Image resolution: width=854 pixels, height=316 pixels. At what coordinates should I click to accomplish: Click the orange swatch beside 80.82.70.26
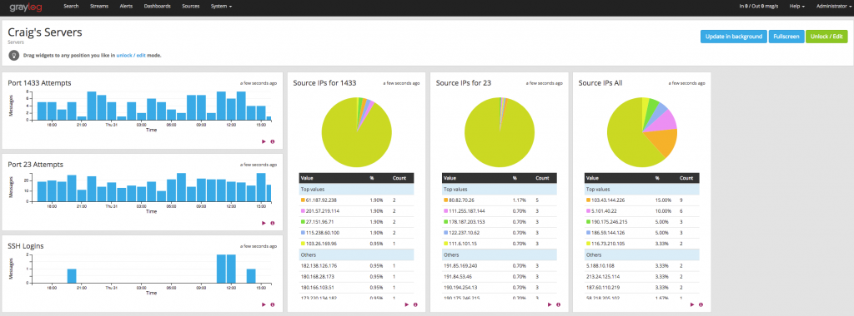coord(445,200)
